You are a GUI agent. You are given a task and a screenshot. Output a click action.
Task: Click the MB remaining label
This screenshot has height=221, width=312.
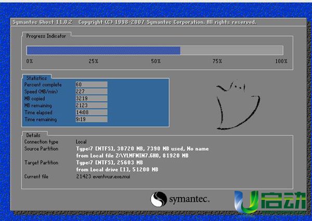click(x=38, y=105)
